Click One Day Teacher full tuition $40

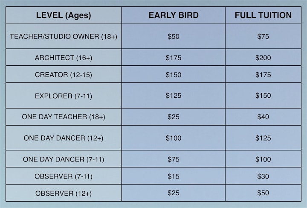(x=263, y=117)
